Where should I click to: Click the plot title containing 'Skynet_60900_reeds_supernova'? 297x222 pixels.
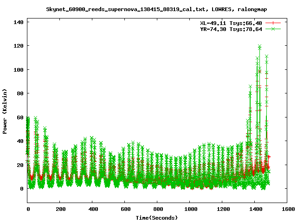pos(156,9)
